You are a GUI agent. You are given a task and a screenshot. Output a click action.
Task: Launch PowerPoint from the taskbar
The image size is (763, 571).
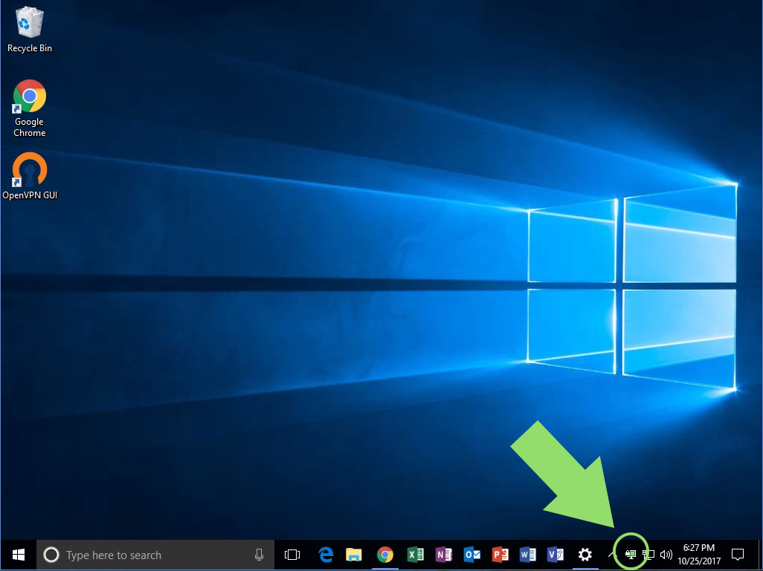tap(500, 555)
